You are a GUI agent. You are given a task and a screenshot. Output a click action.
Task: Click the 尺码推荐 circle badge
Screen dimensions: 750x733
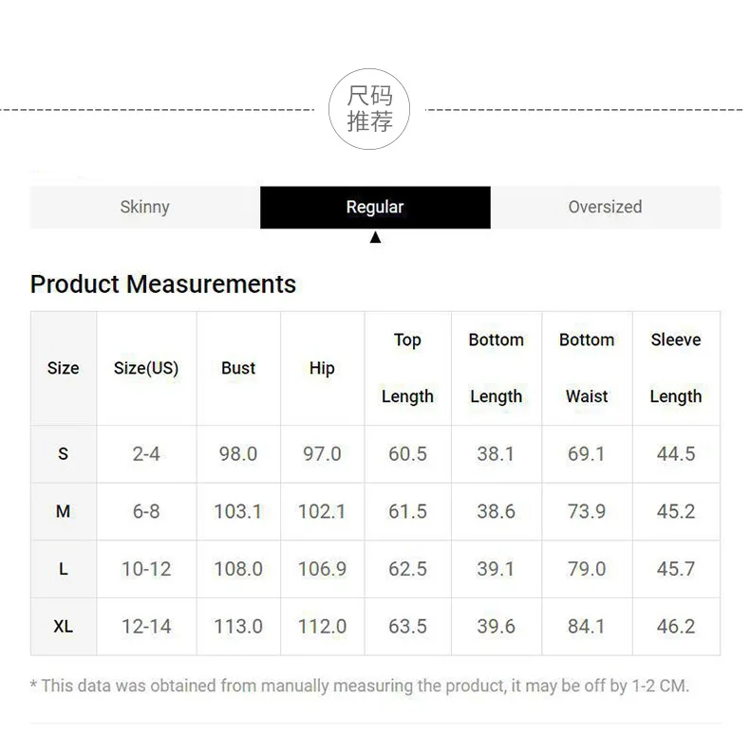pos(369,109)
